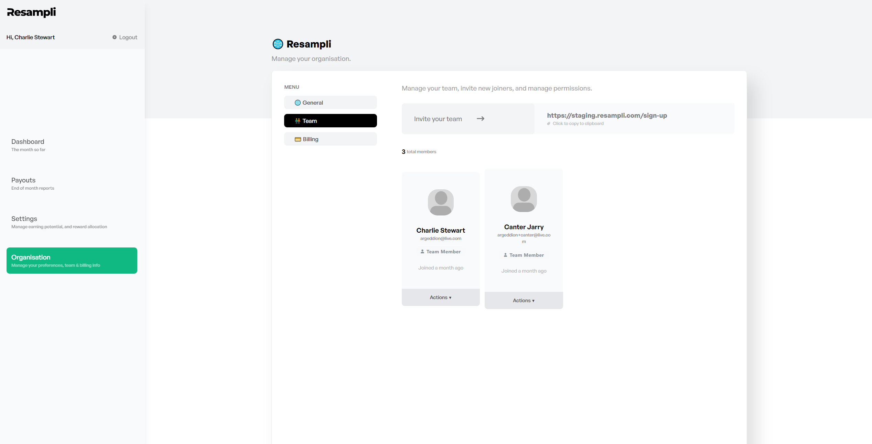
Task: Click the MENU heading label
Action: coord(292,87)
